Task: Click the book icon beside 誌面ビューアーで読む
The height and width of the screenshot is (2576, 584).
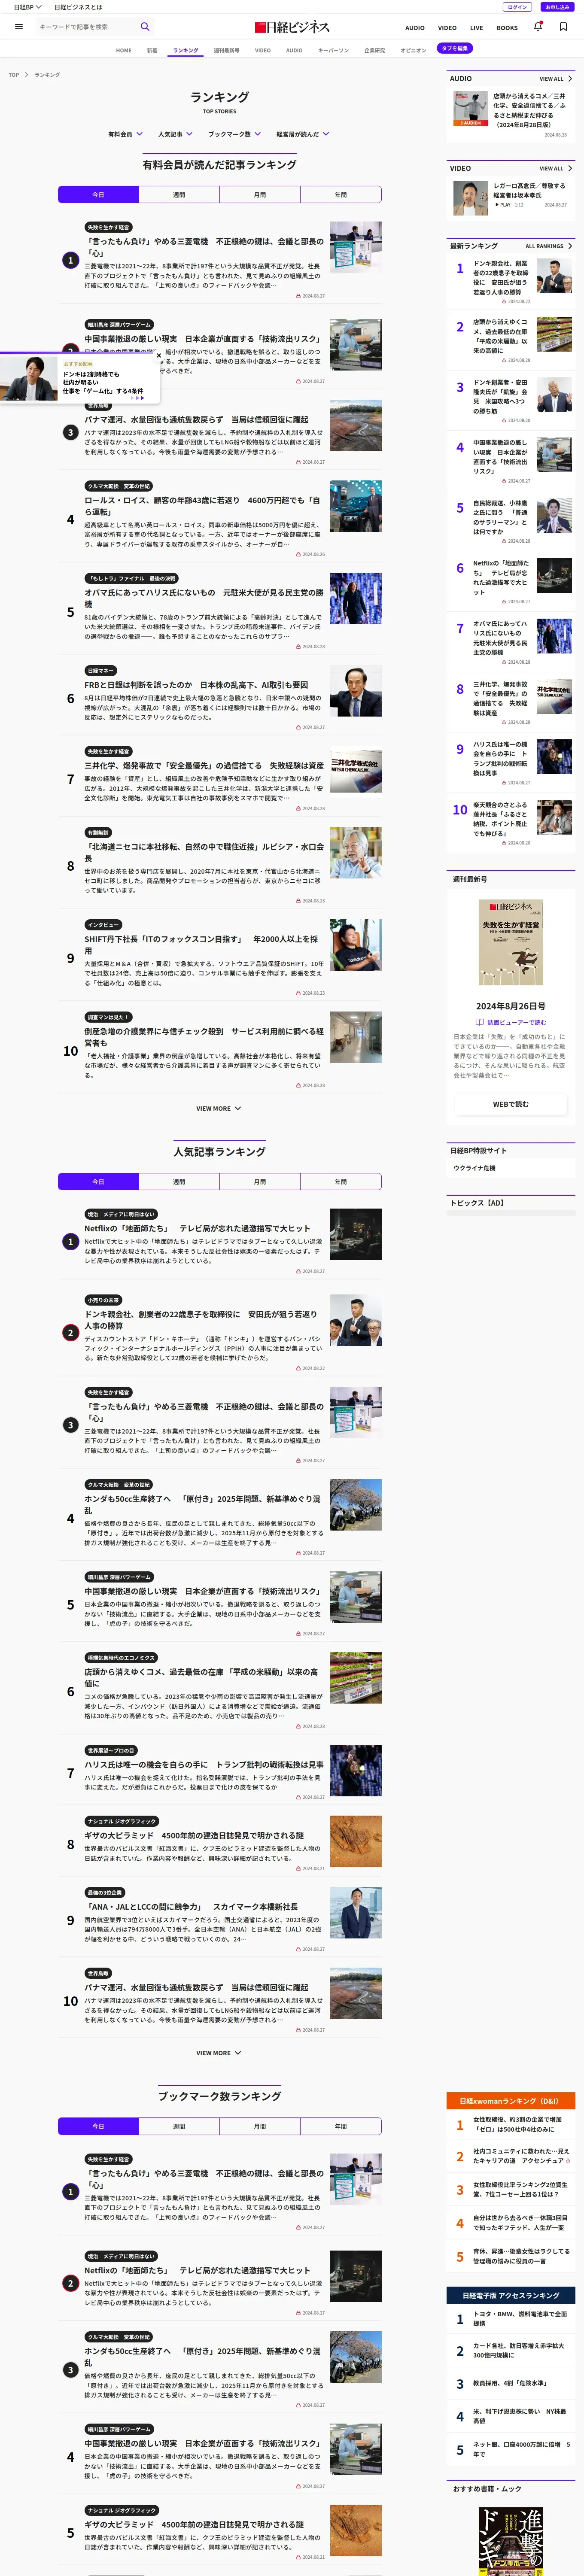Action: click(480, 1022)
